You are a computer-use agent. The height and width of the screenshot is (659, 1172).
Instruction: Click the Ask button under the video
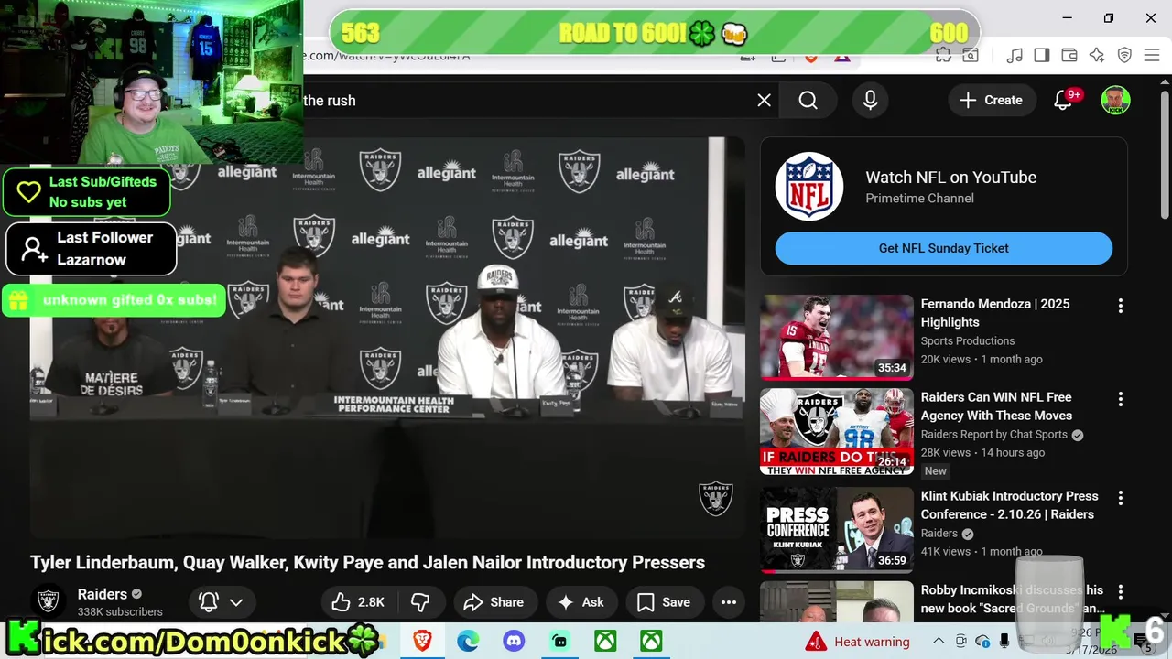(581, 601)
